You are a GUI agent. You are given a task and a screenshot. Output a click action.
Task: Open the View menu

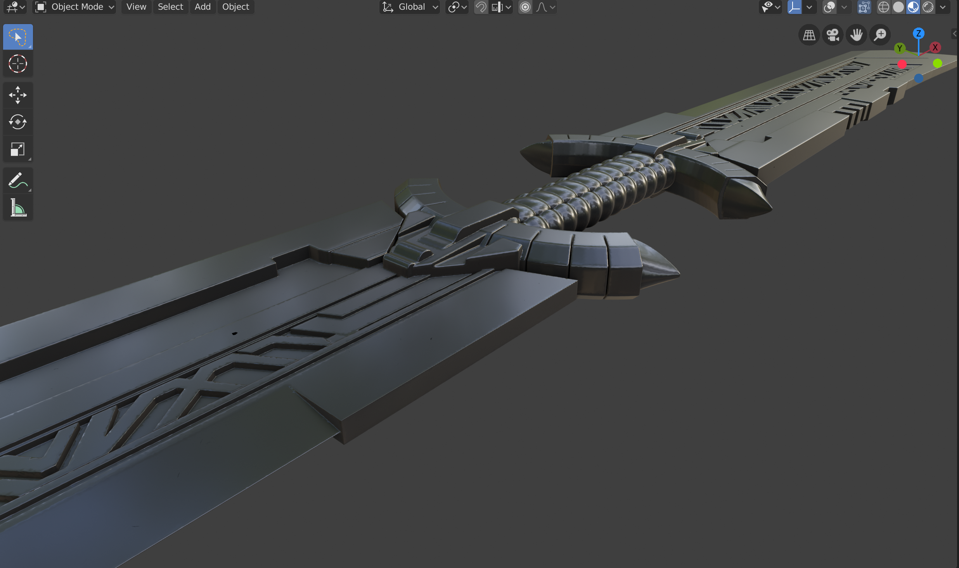point(136,7)
